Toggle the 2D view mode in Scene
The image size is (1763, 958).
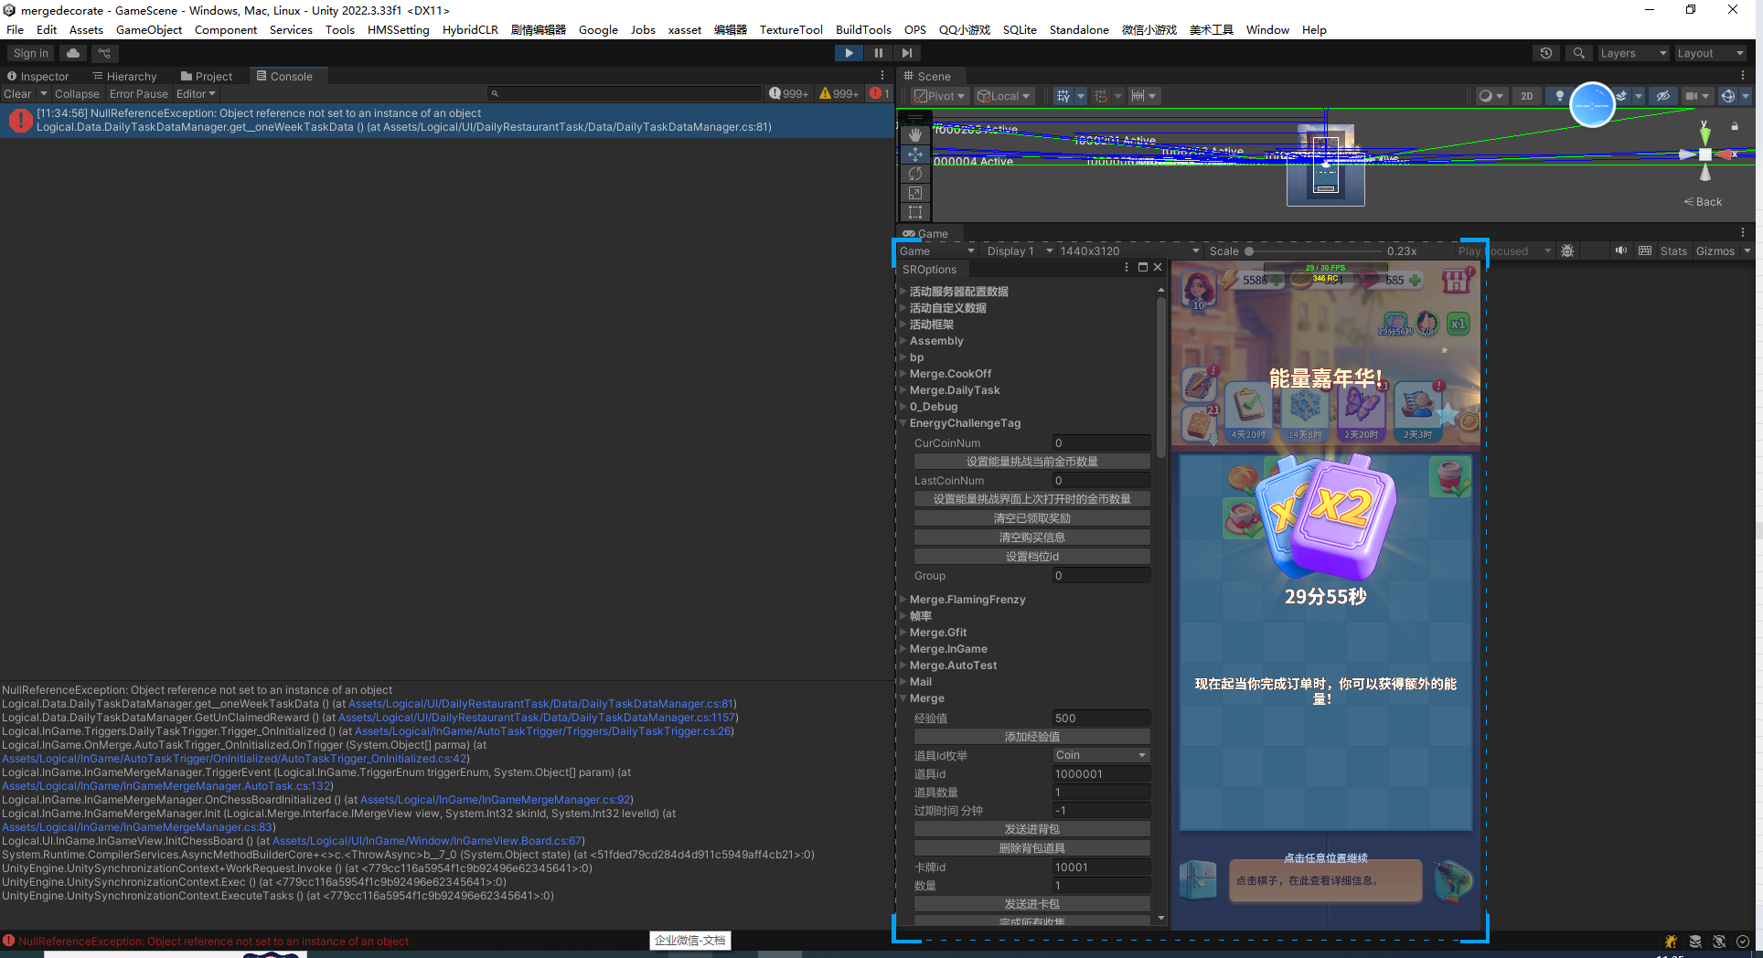click(1526, 96)
